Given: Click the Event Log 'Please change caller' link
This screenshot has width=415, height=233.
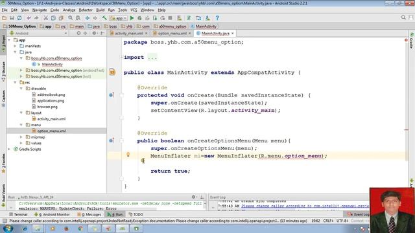Looking at the screenshot, I should click(305, 206).
